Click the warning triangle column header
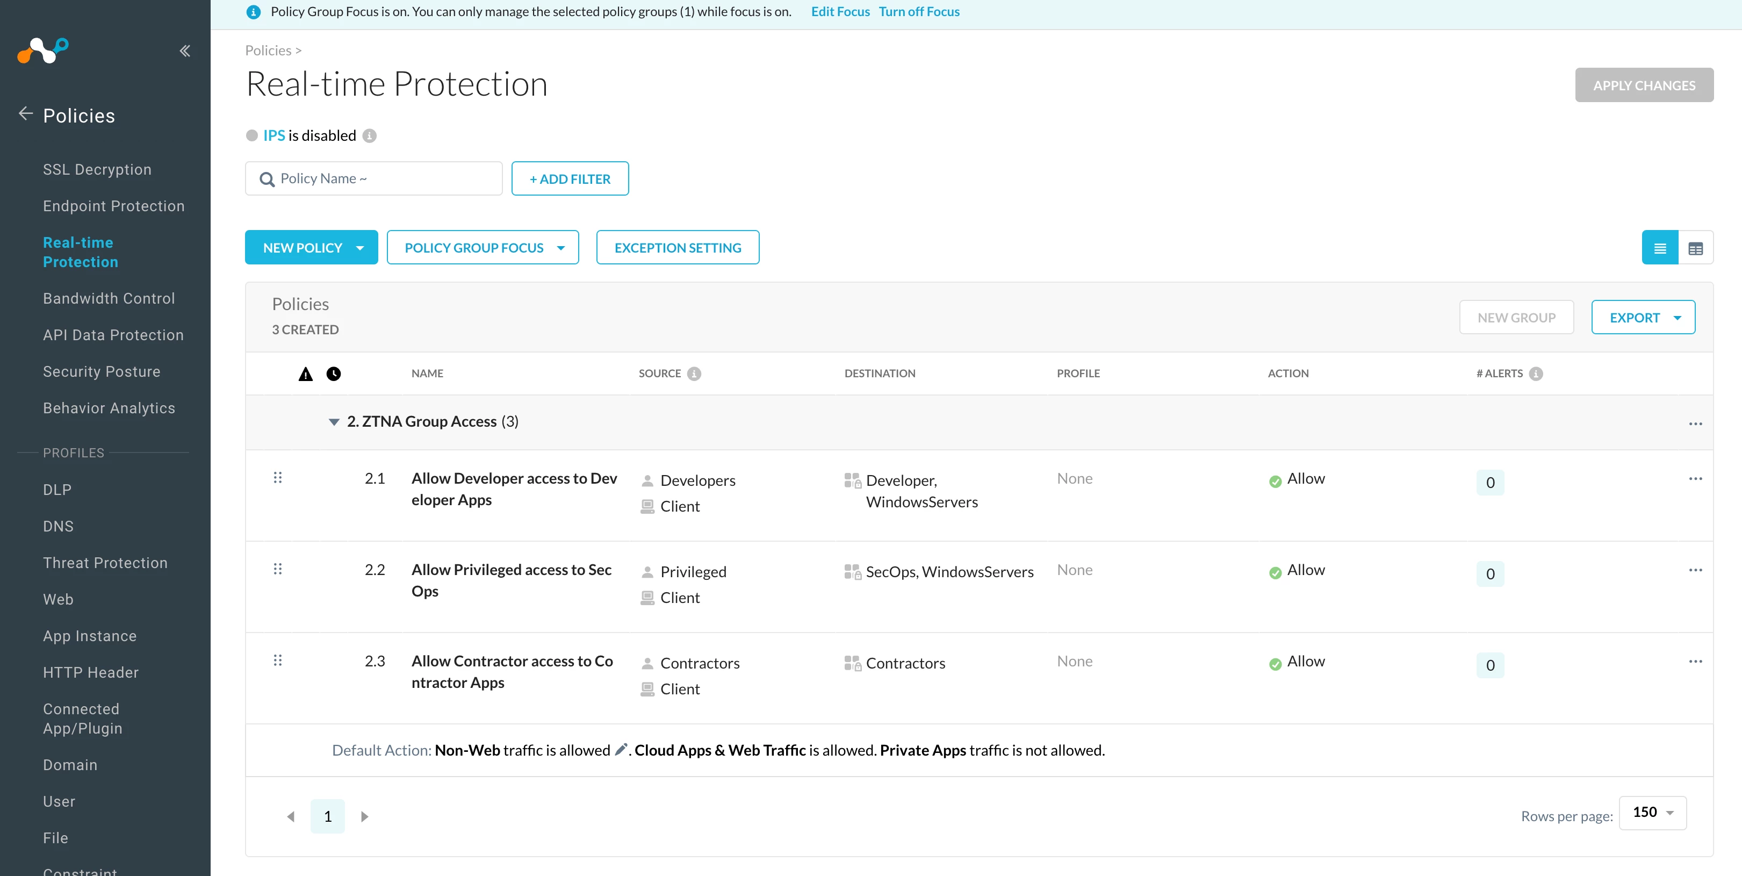Screen dimensions: 1742x876 click(x=306, y=374)
